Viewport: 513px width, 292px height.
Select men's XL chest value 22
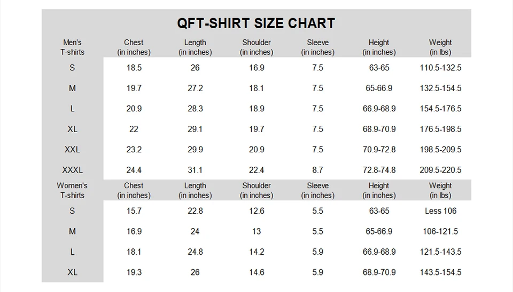pos(134,129)
